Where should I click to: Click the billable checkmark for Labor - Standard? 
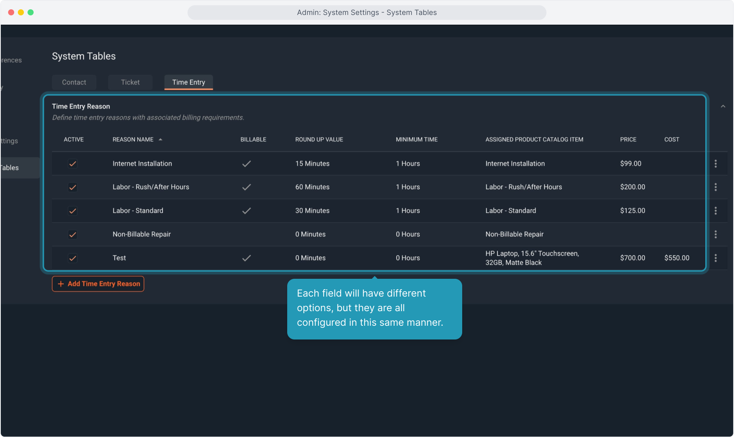click(246, 211)
